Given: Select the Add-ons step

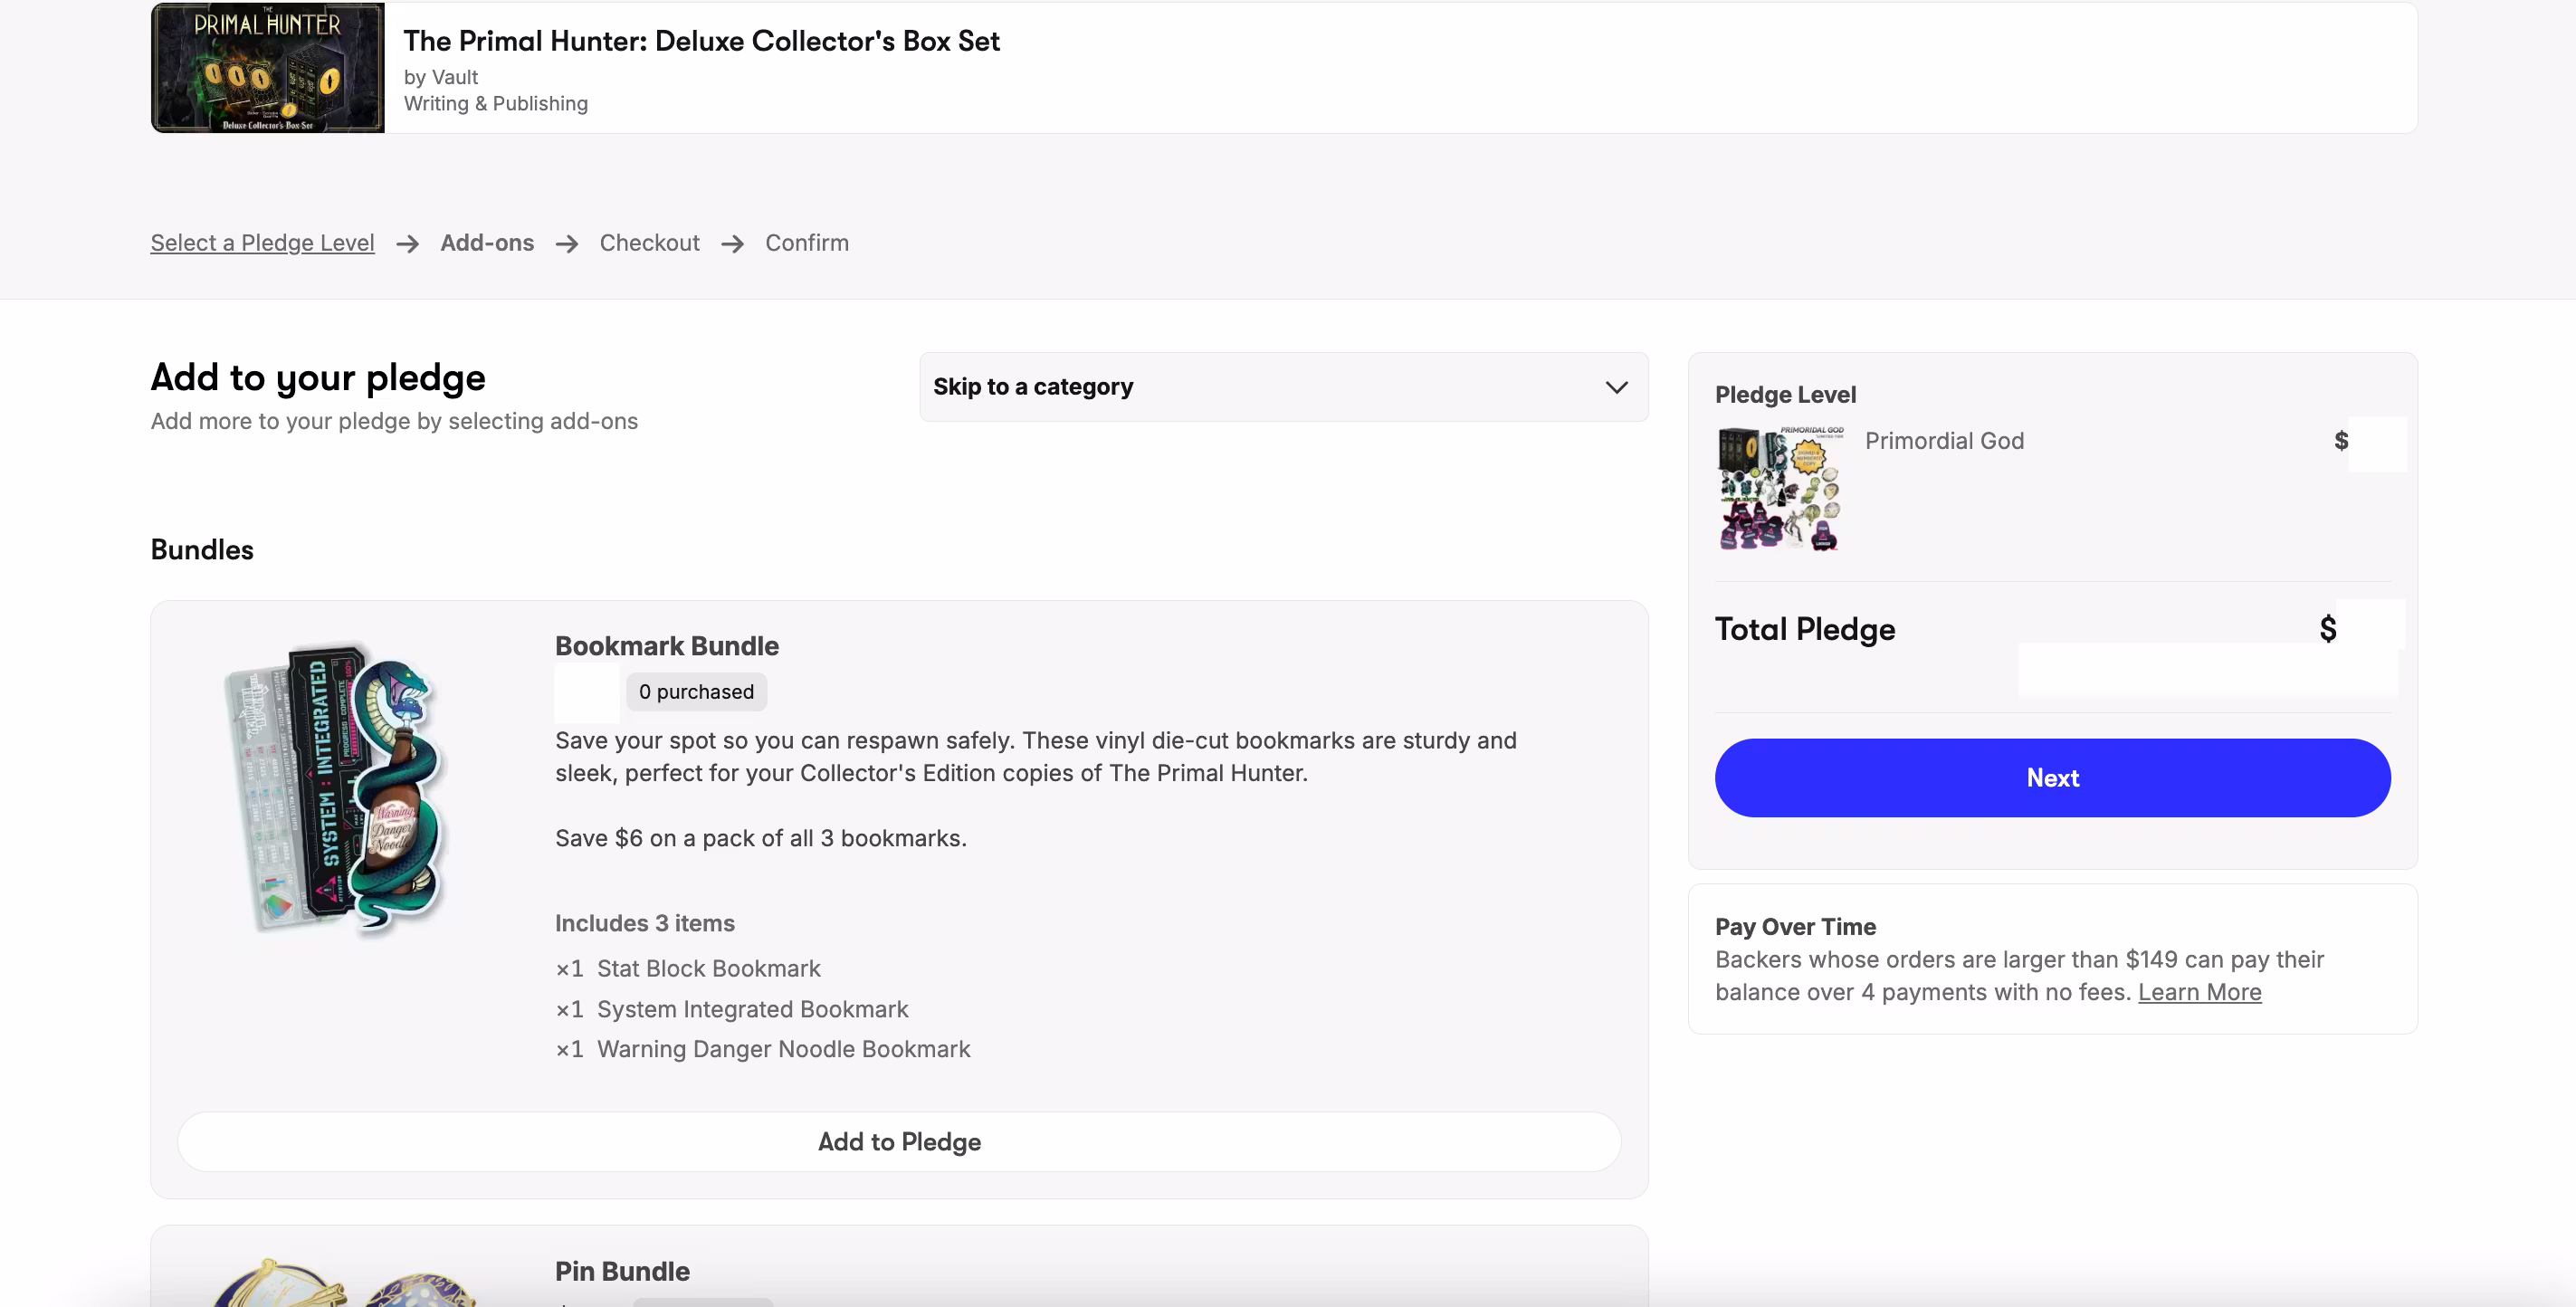Looking at the screenshot, I should (487, 243).
